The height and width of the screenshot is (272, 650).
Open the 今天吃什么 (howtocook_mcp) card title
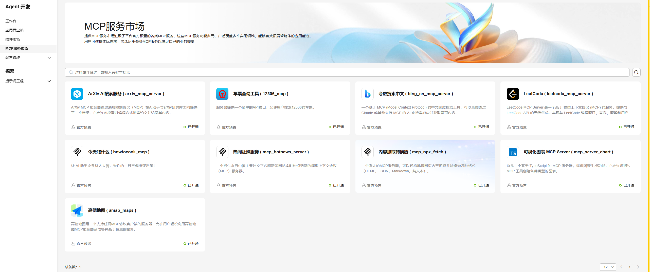click(119, 152)
